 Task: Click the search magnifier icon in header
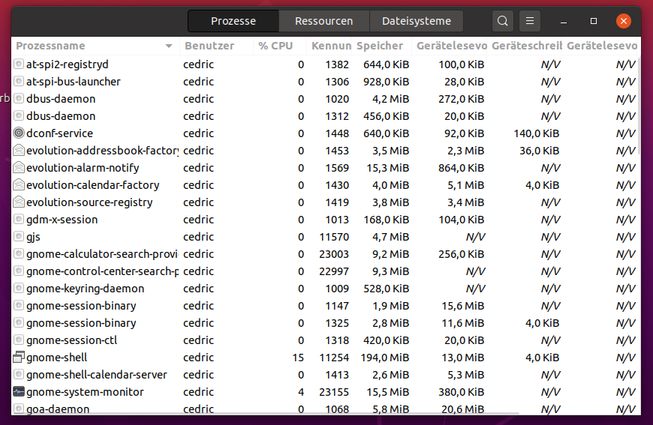[503, 21]
